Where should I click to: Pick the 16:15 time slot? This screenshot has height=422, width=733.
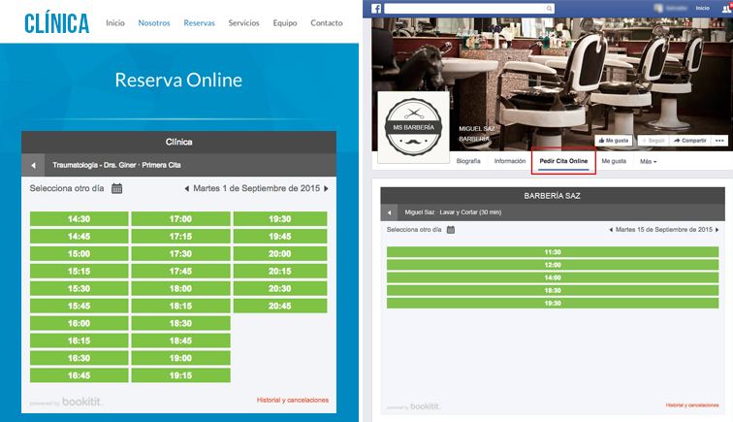[x=79, y=341]
